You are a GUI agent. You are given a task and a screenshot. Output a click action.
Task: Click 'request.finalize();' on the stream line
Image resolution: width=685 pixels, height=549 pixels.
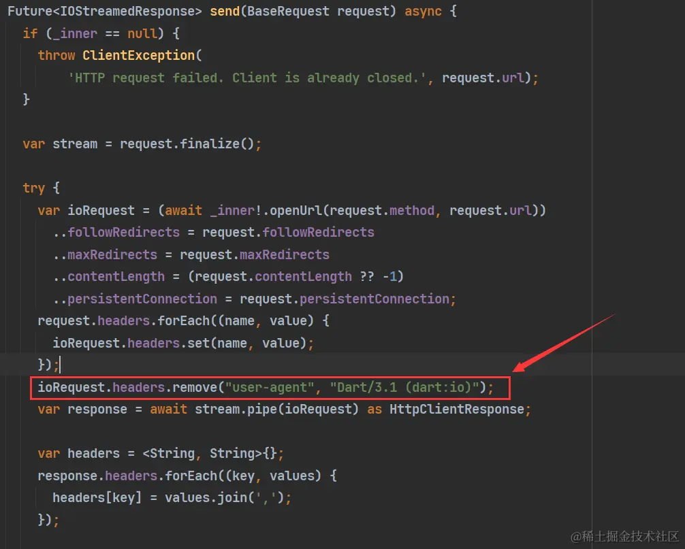pos(191,144)
